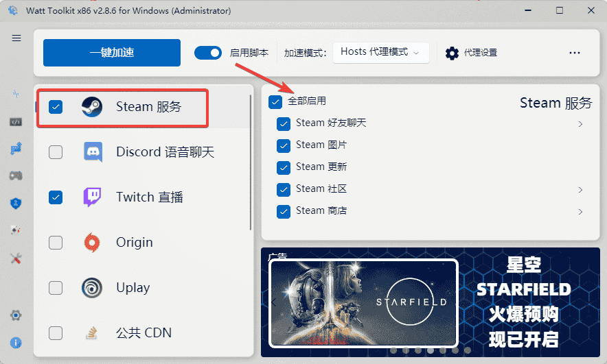Select the Origin label

[x=135, y=243]
